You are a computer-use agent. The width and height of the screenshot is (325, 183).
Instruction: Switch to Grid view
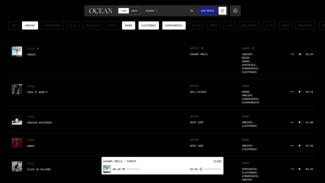(135, 11)
